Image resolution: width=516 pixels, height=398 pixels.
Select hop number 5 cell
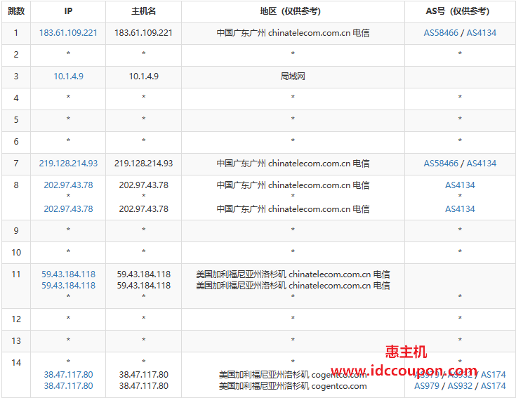click(x=16, y=120)
